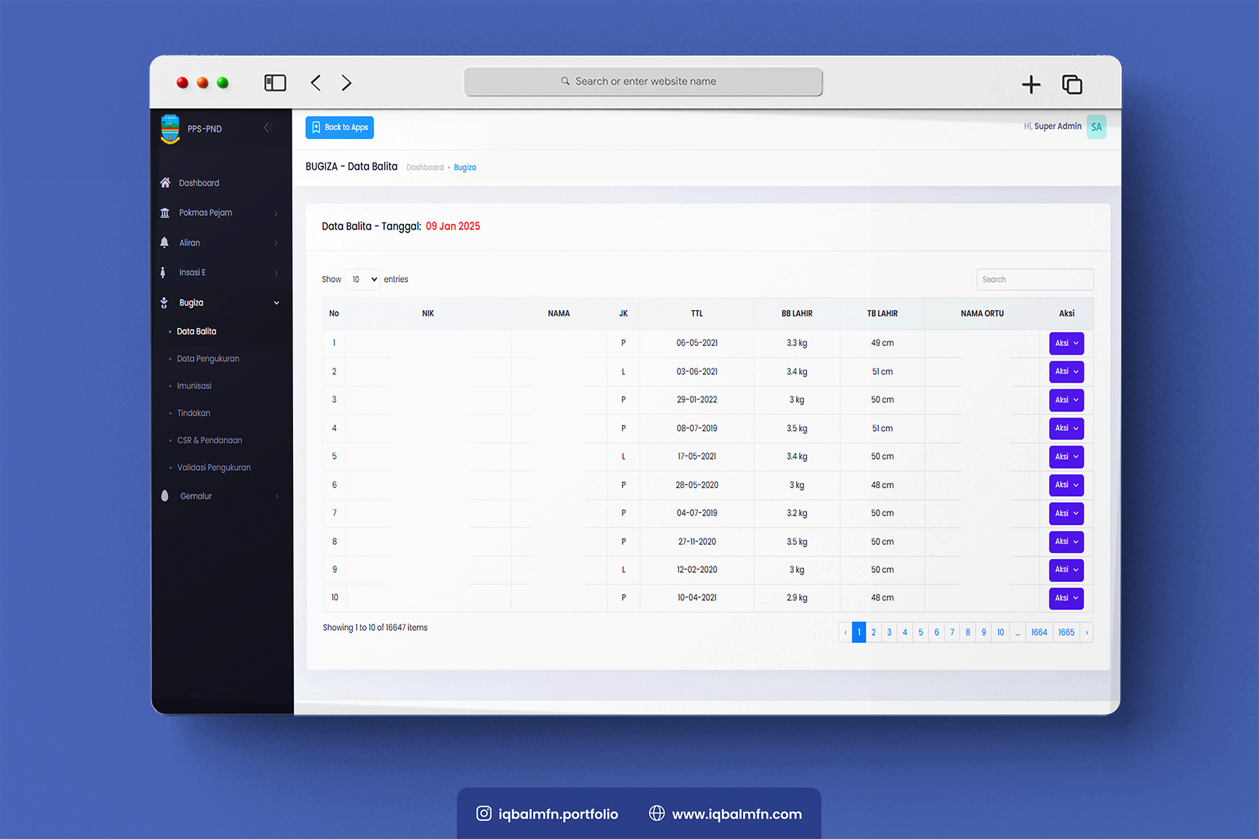This screenshot has width=1259, height=839.
Task: Open Aksi dropdown for row 3
Action: (x=1066, y=400)
